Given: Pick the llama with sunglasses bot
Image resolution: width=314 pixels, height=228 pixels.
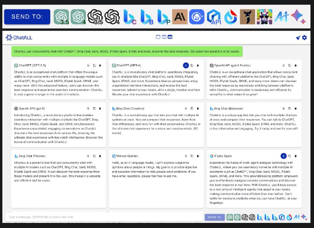Looking at the screenshot, I should [264, 17].
